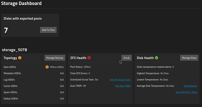Click the exported disk count 7
This screenshot has height=107, width=202.
pyautogui.click(x=6, y=30)
